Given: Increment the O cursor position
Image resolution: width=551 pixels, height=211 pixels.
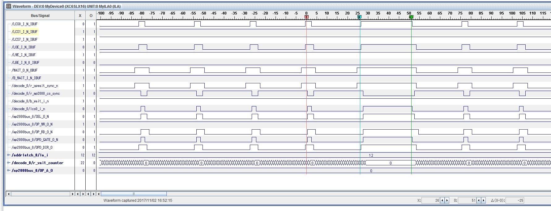Looking at the screenshot, I should (484, 201).
